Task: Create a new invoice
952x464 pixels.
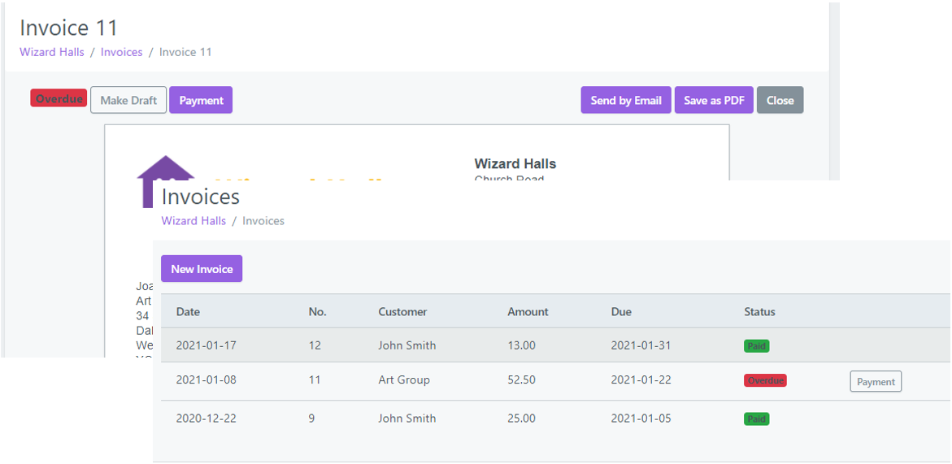Action: pyautogui.click(x=202, y=269)
